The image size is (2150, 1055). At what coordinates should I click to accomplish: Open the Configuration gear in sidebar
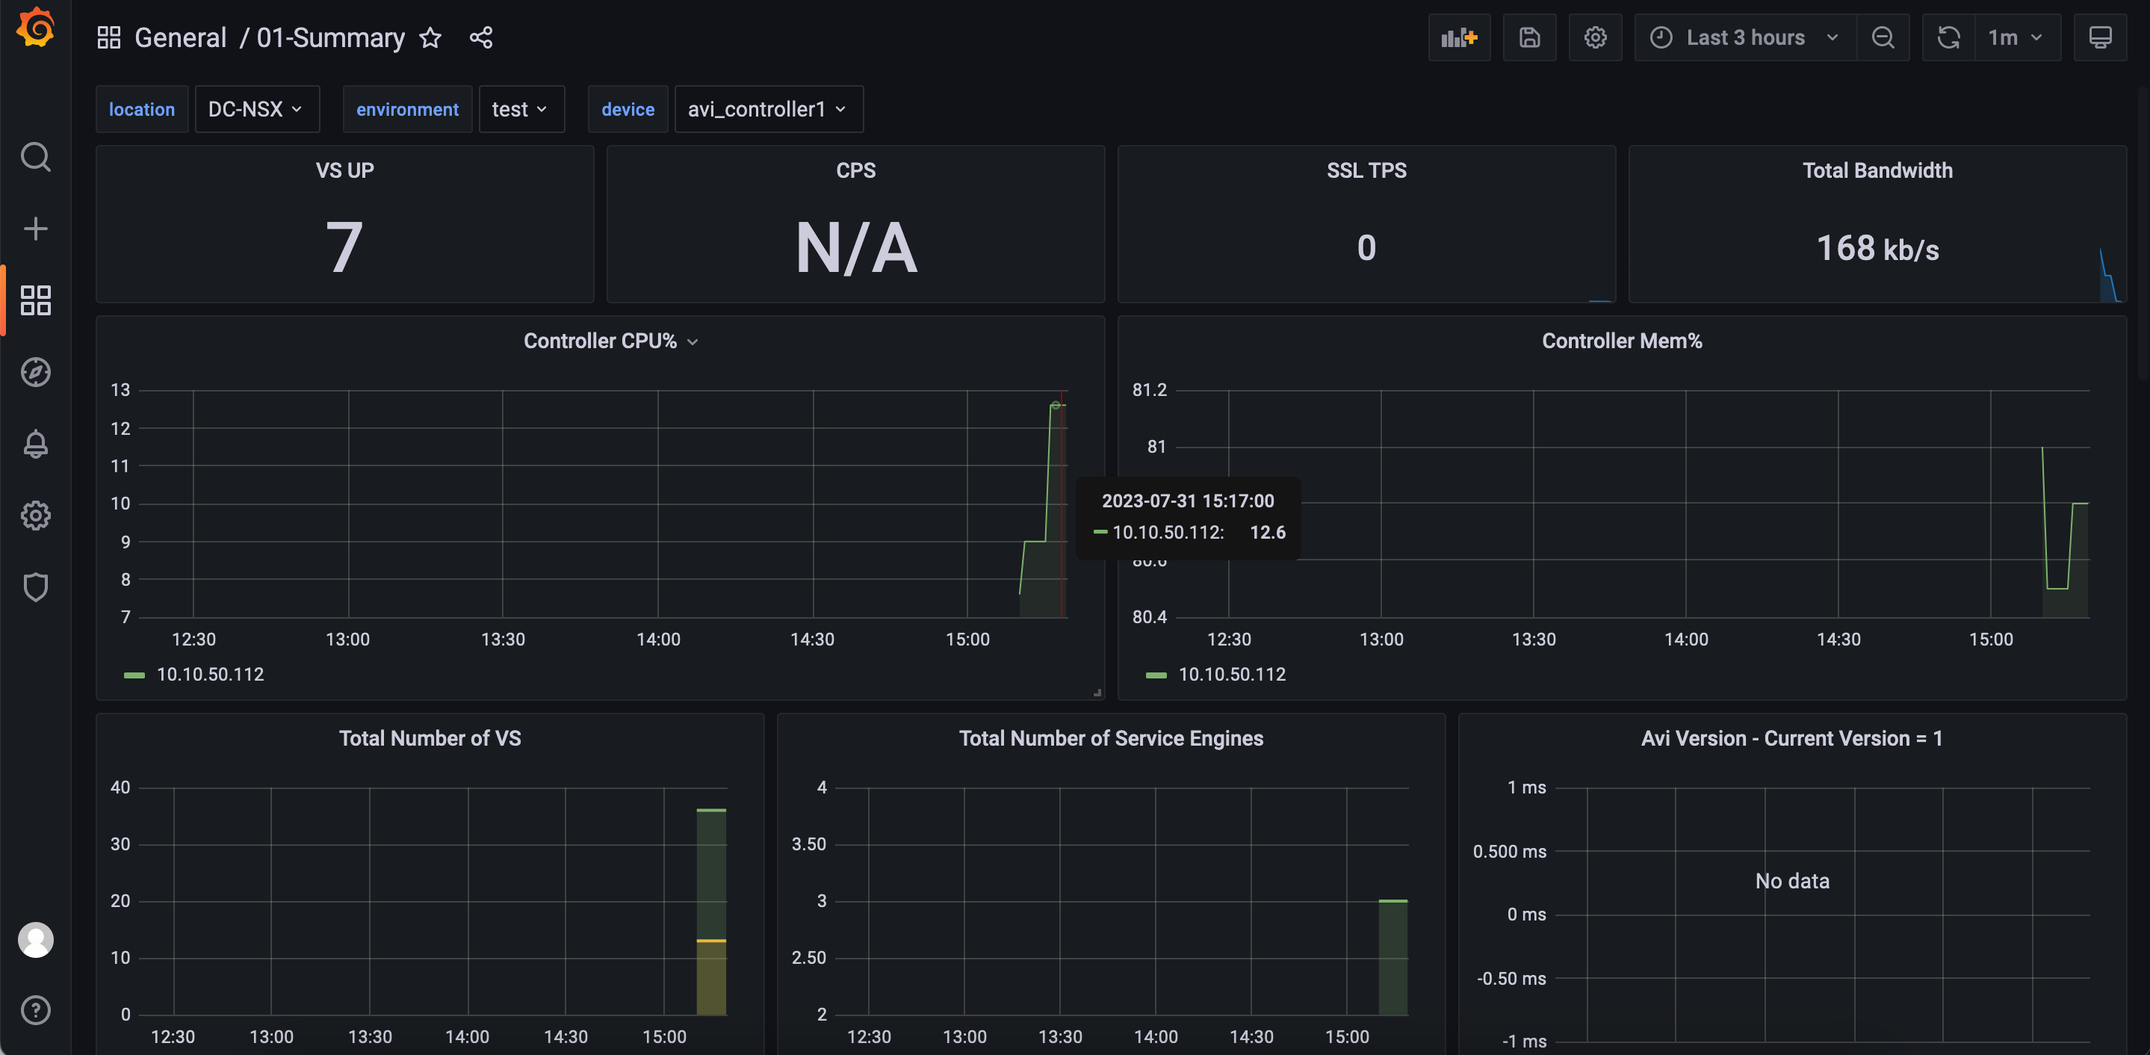click(35, 516)
